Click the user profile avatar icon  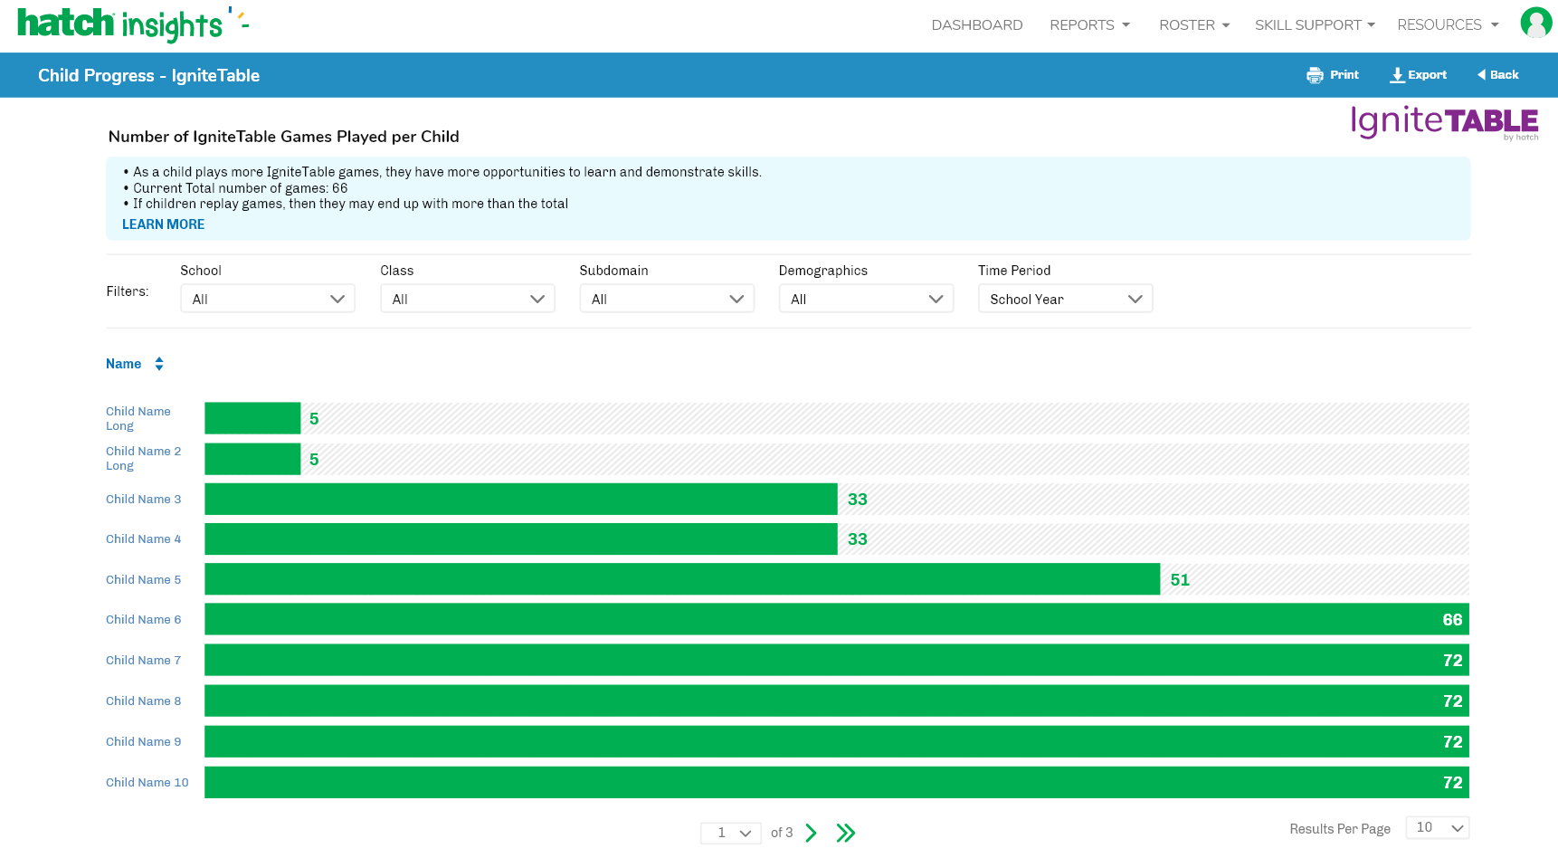pyautogui.click(x=1535, y=23)
